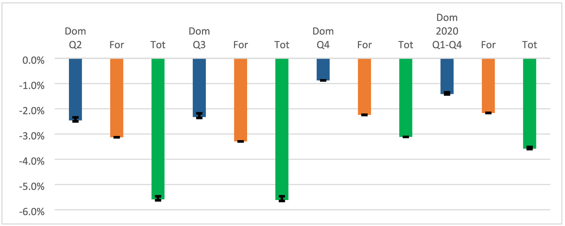Click the Q2 Dom blue bar
565x226 pixels.
pos(75,89)
